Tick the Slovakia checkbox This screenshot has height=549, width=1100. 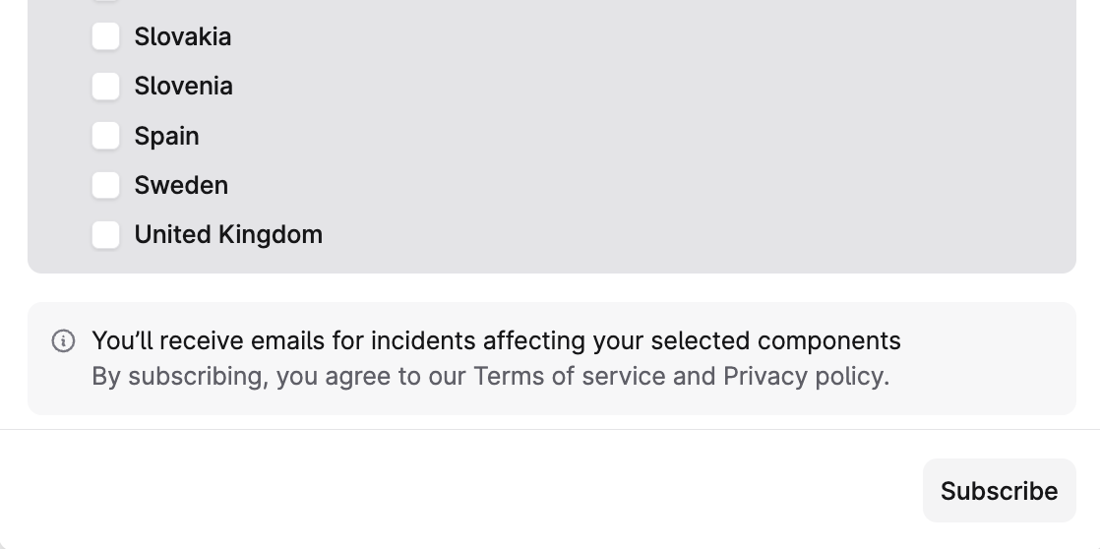click(x=106, y=36)
